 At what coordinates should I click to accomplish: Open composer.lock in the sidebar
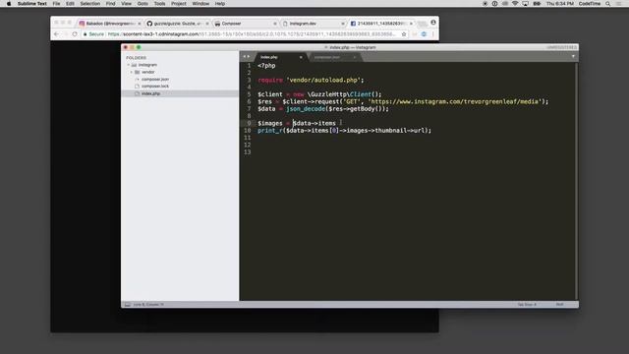155,87
